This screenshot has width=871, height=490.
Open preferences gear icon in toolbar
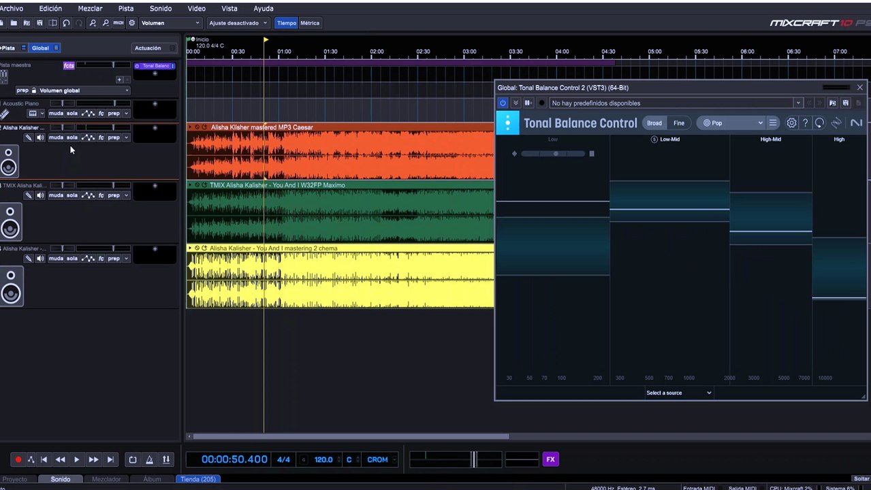tap(132, 23)
